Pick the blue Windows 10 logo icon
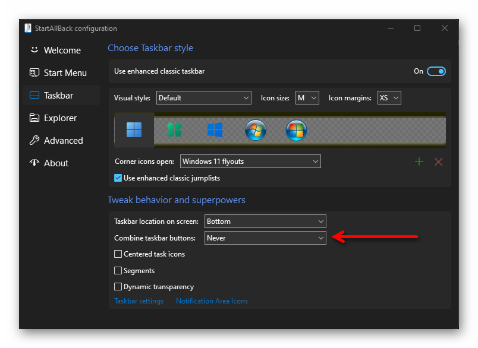The width and height of the screenshot is (478, 348). coord(215,129)
